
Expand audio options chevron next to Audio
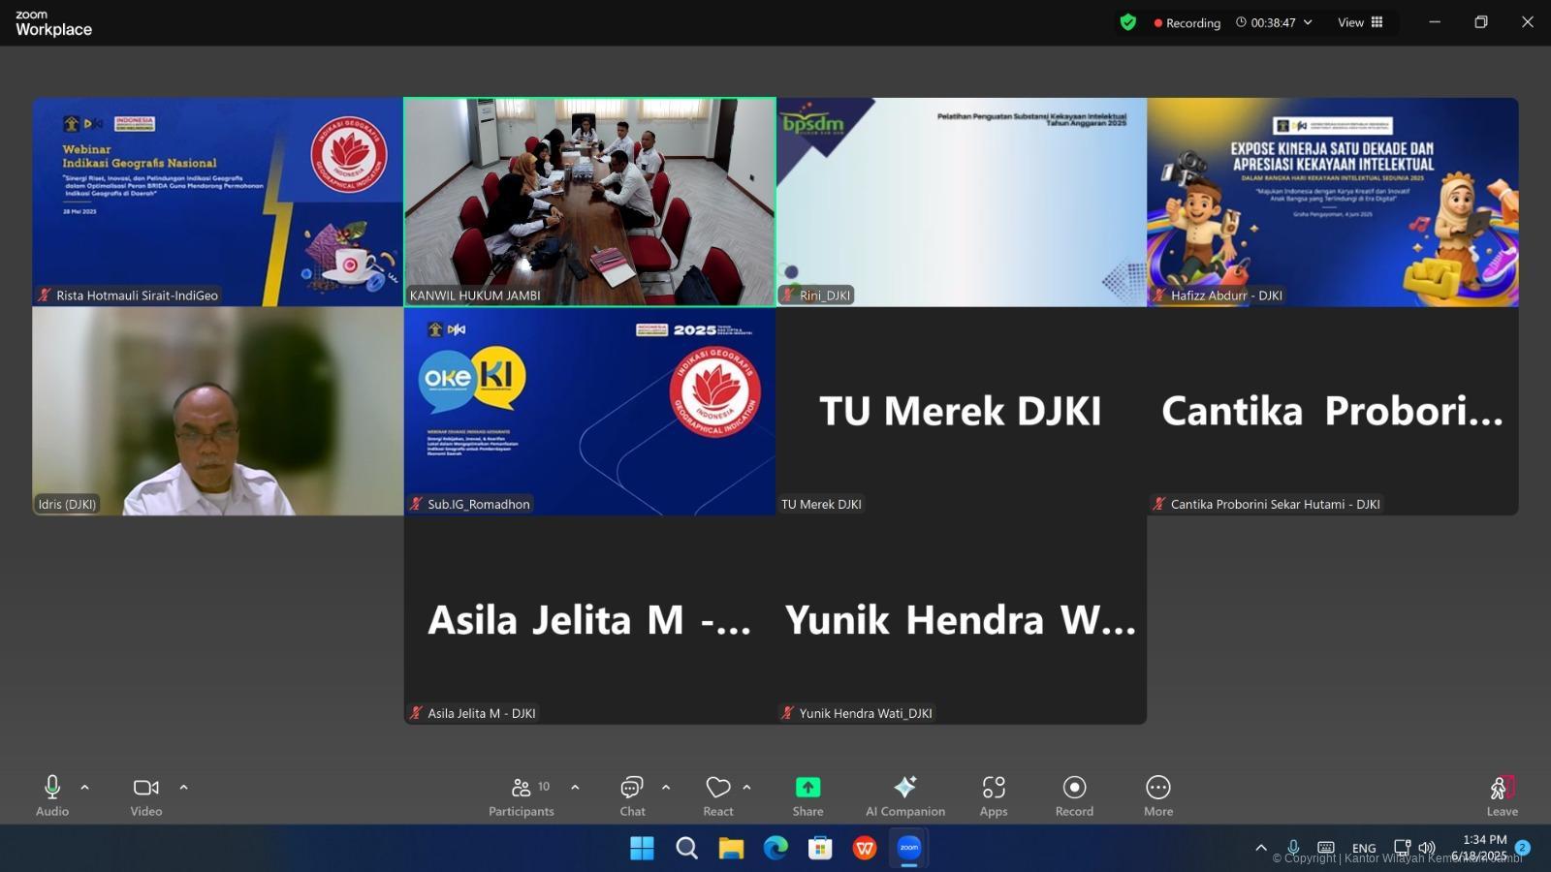pos(84,788)
